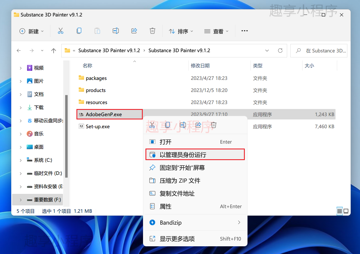
Task: Expand the 图片 tree node
Action: click(x=21, y=81)
